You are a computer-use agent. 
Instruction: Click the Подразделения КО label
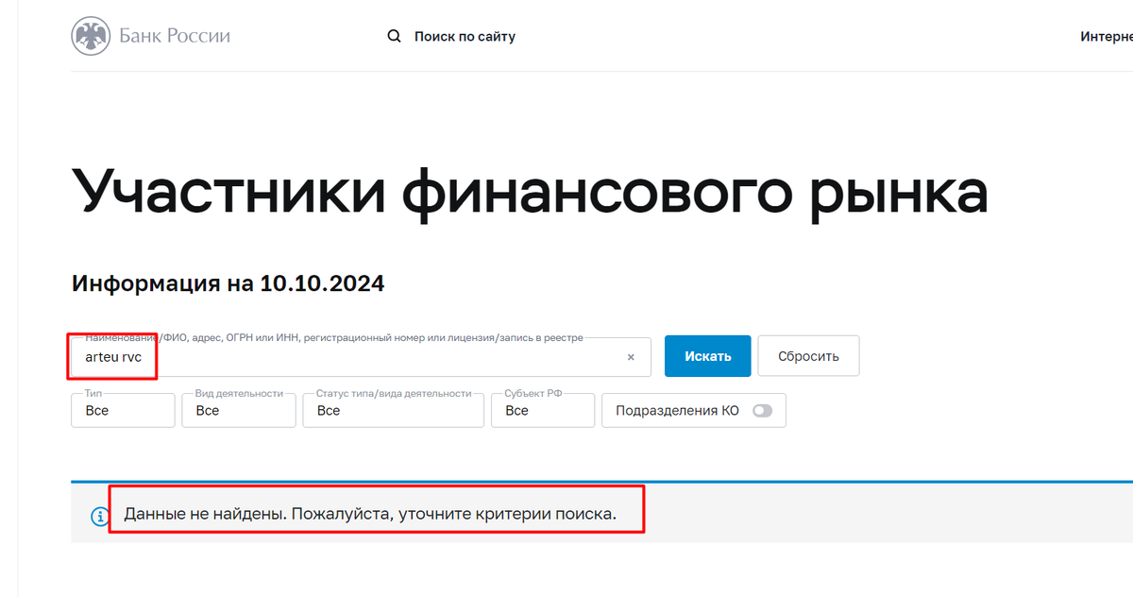tap(677, 411)
